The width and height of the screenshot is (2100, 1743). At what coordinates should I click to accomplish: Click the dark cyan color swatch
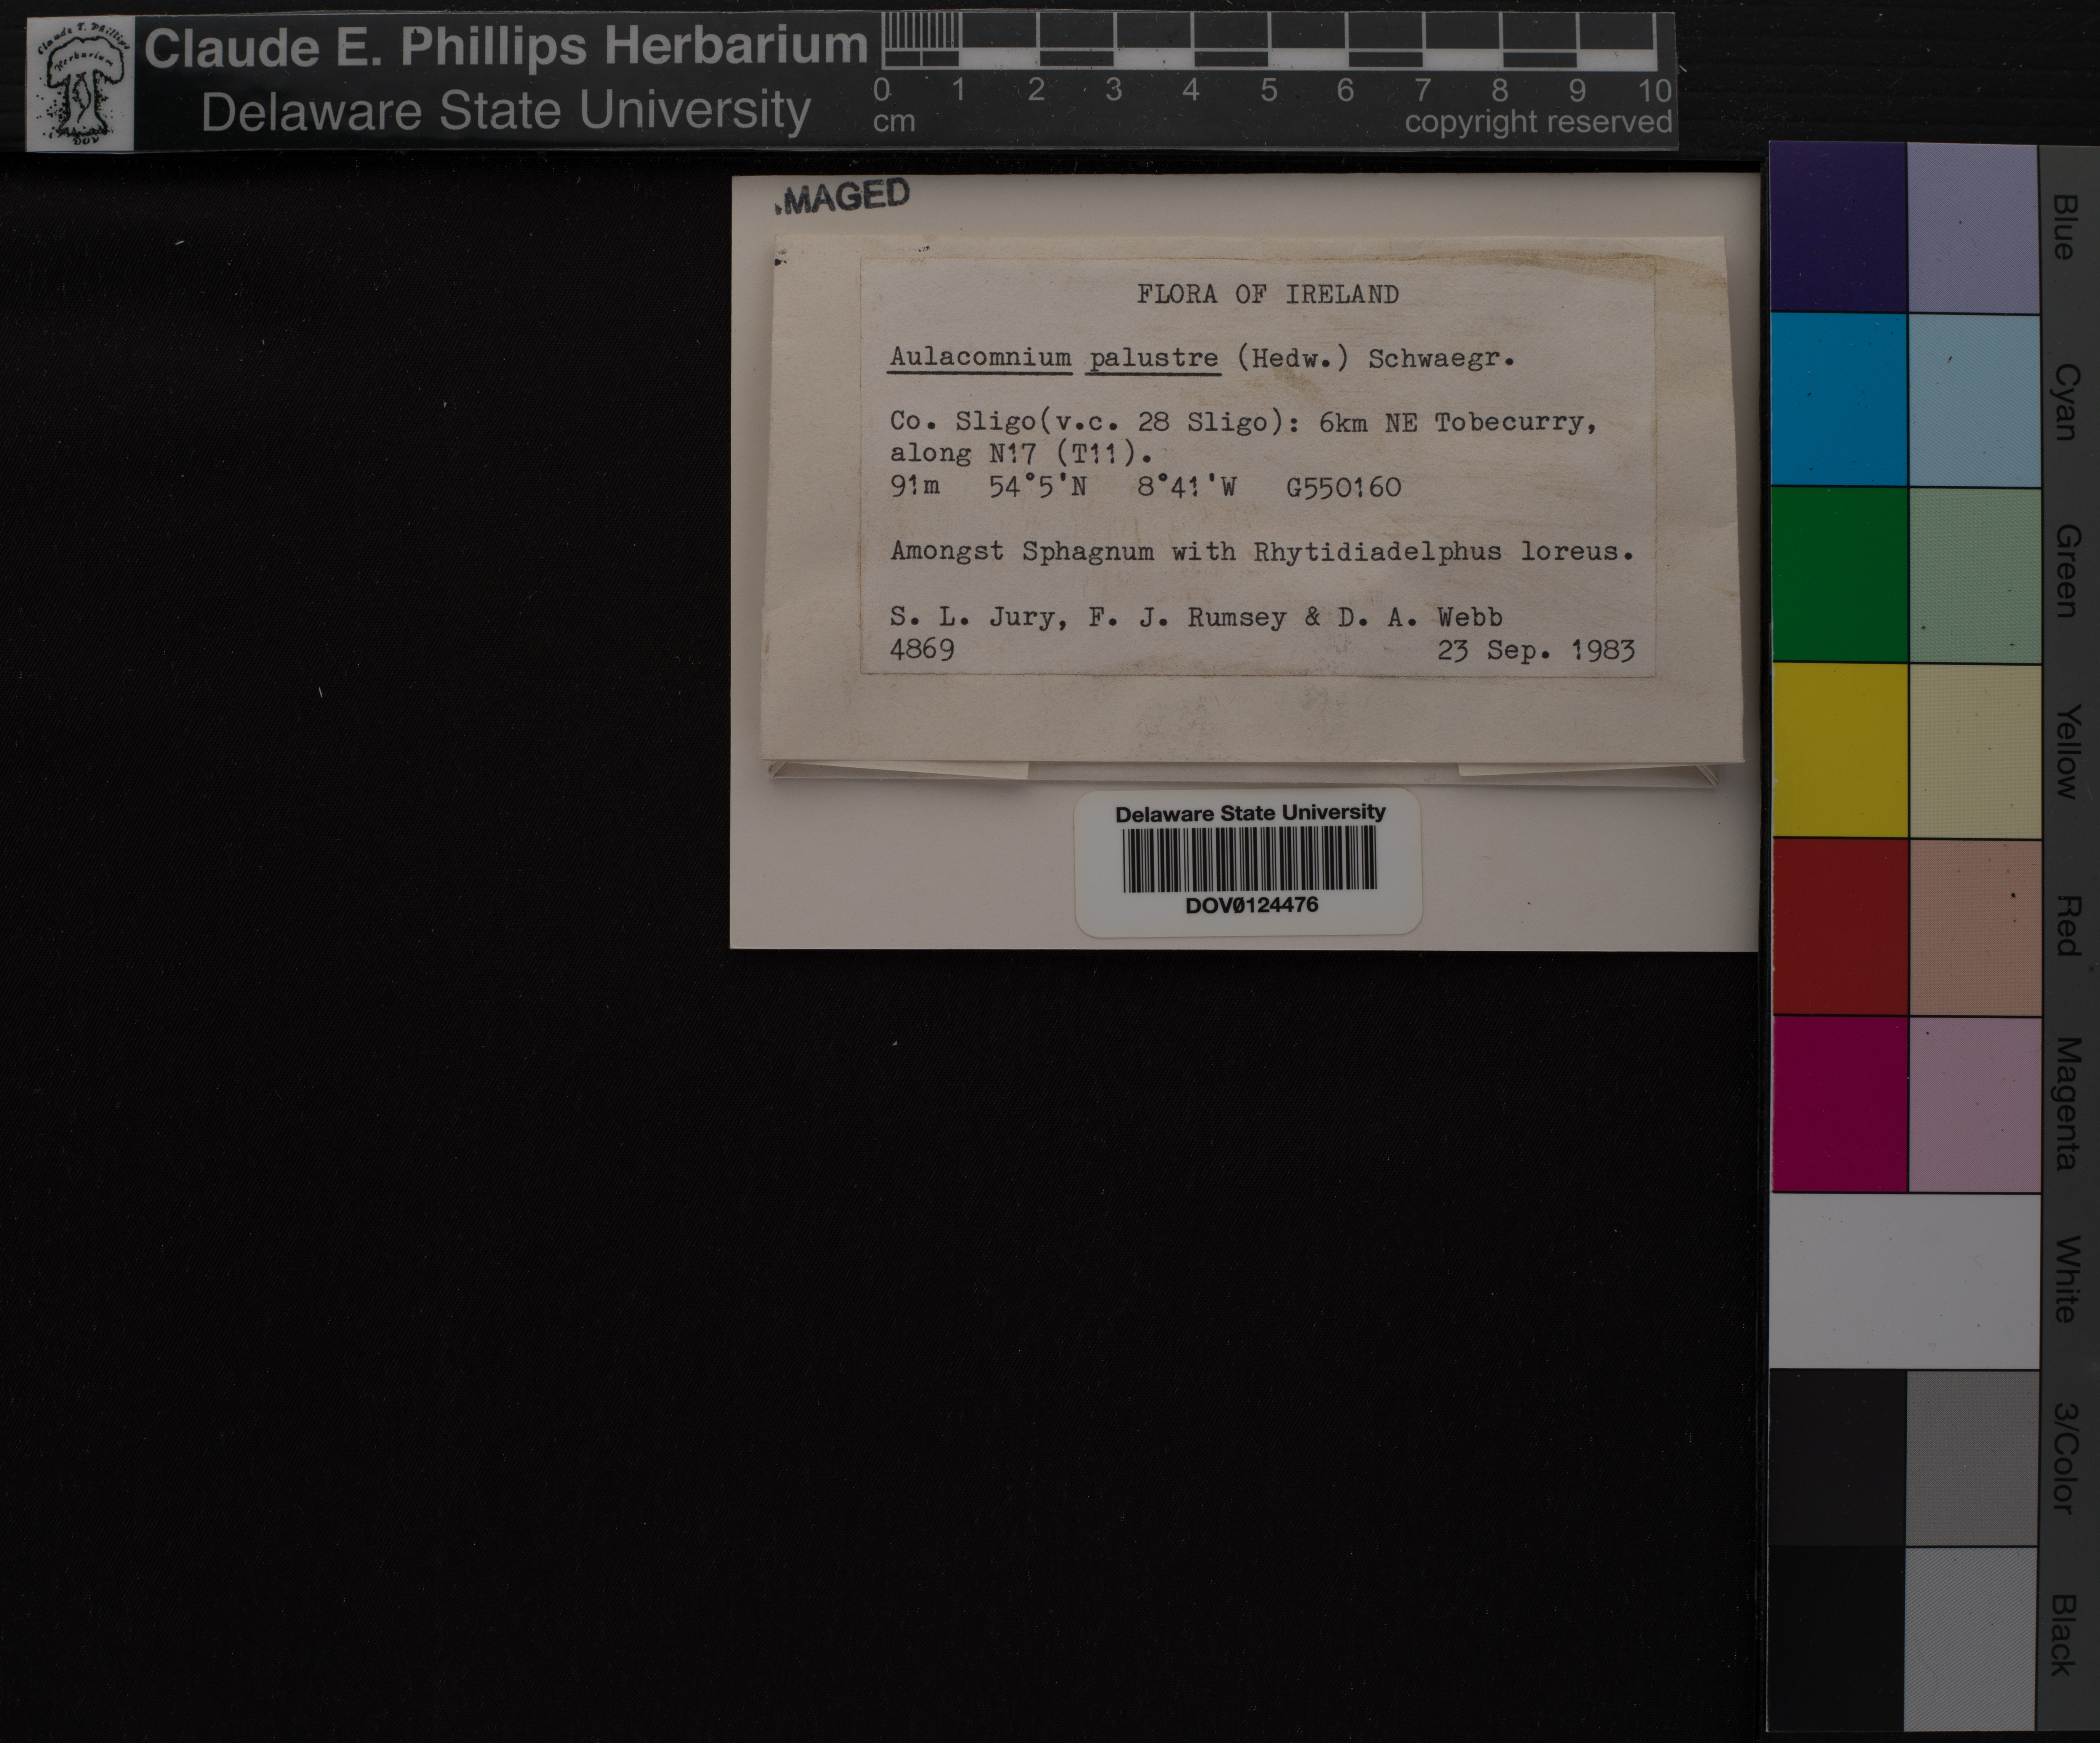(1838, 399)
